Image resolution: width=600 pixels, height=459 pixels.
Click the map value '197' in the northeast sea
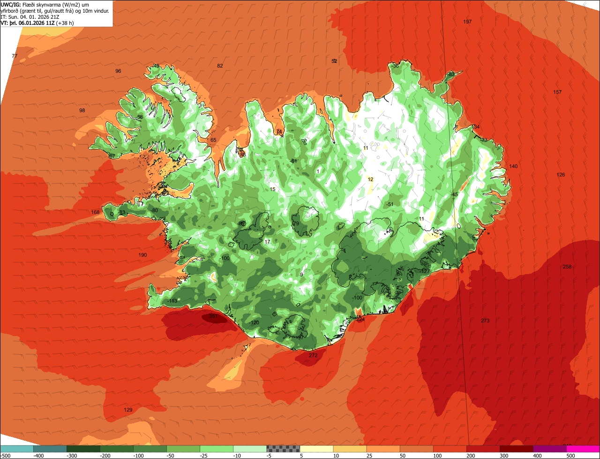coord(467,22)
